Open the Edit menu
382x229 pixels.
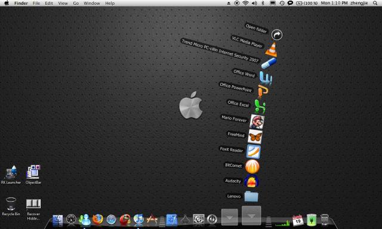(49, 3)
